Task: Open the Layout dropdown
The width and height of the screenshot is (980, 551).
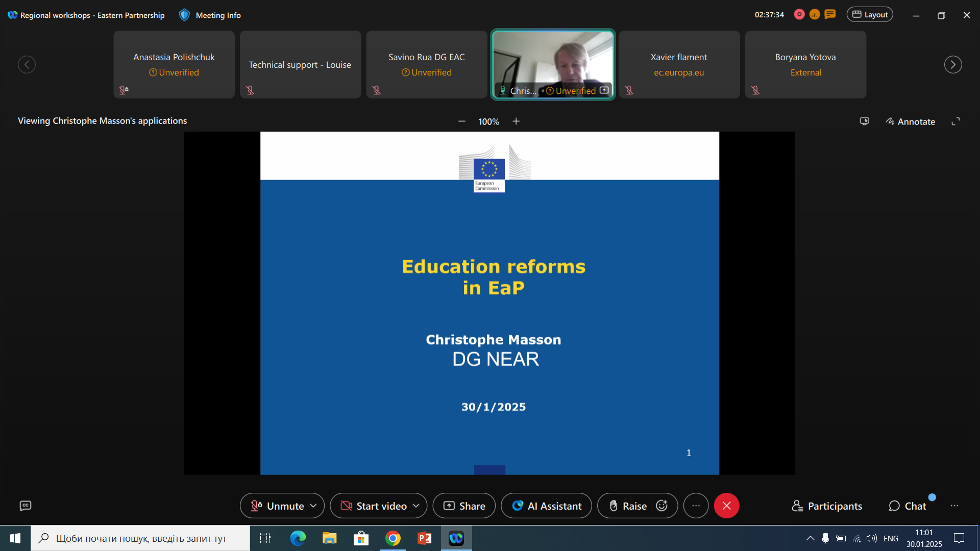Action: coord(870,15)
